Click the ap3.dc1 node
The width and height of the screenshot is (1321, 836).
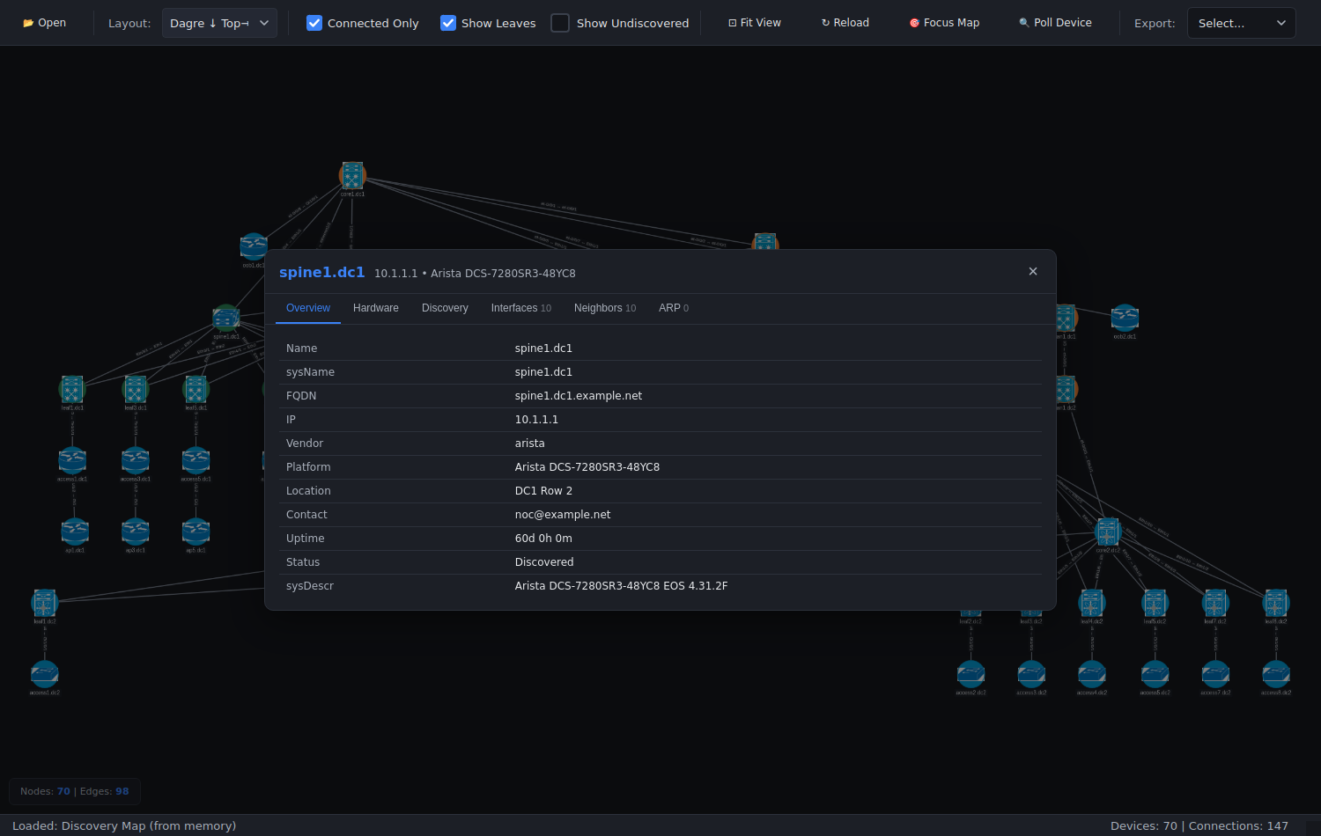click(x=136, y=532)
